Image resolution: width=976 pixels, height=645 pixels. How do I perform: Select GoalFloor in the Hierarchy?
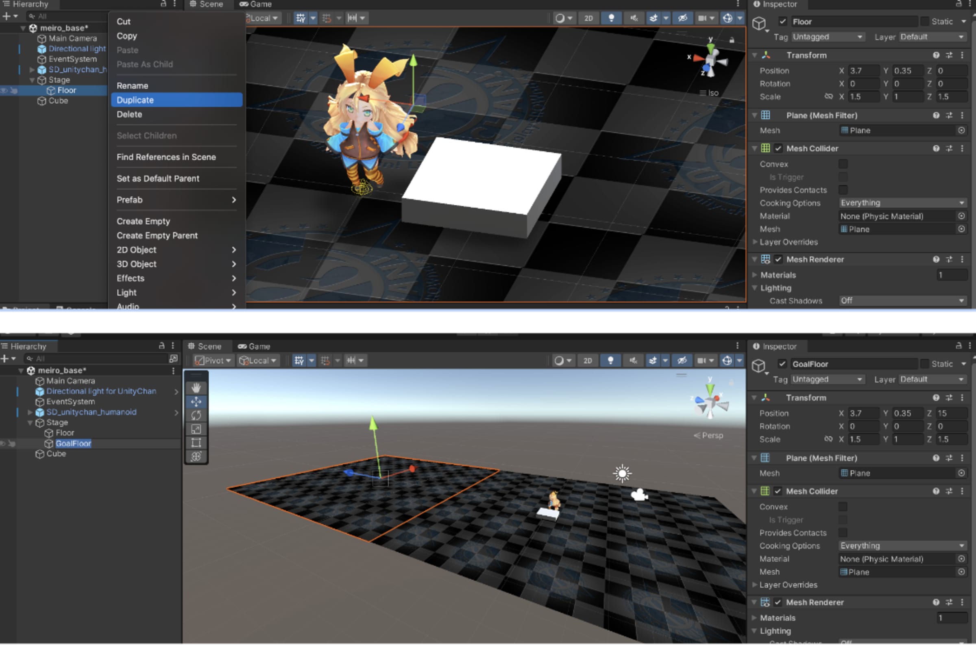(x=73, y=443)
